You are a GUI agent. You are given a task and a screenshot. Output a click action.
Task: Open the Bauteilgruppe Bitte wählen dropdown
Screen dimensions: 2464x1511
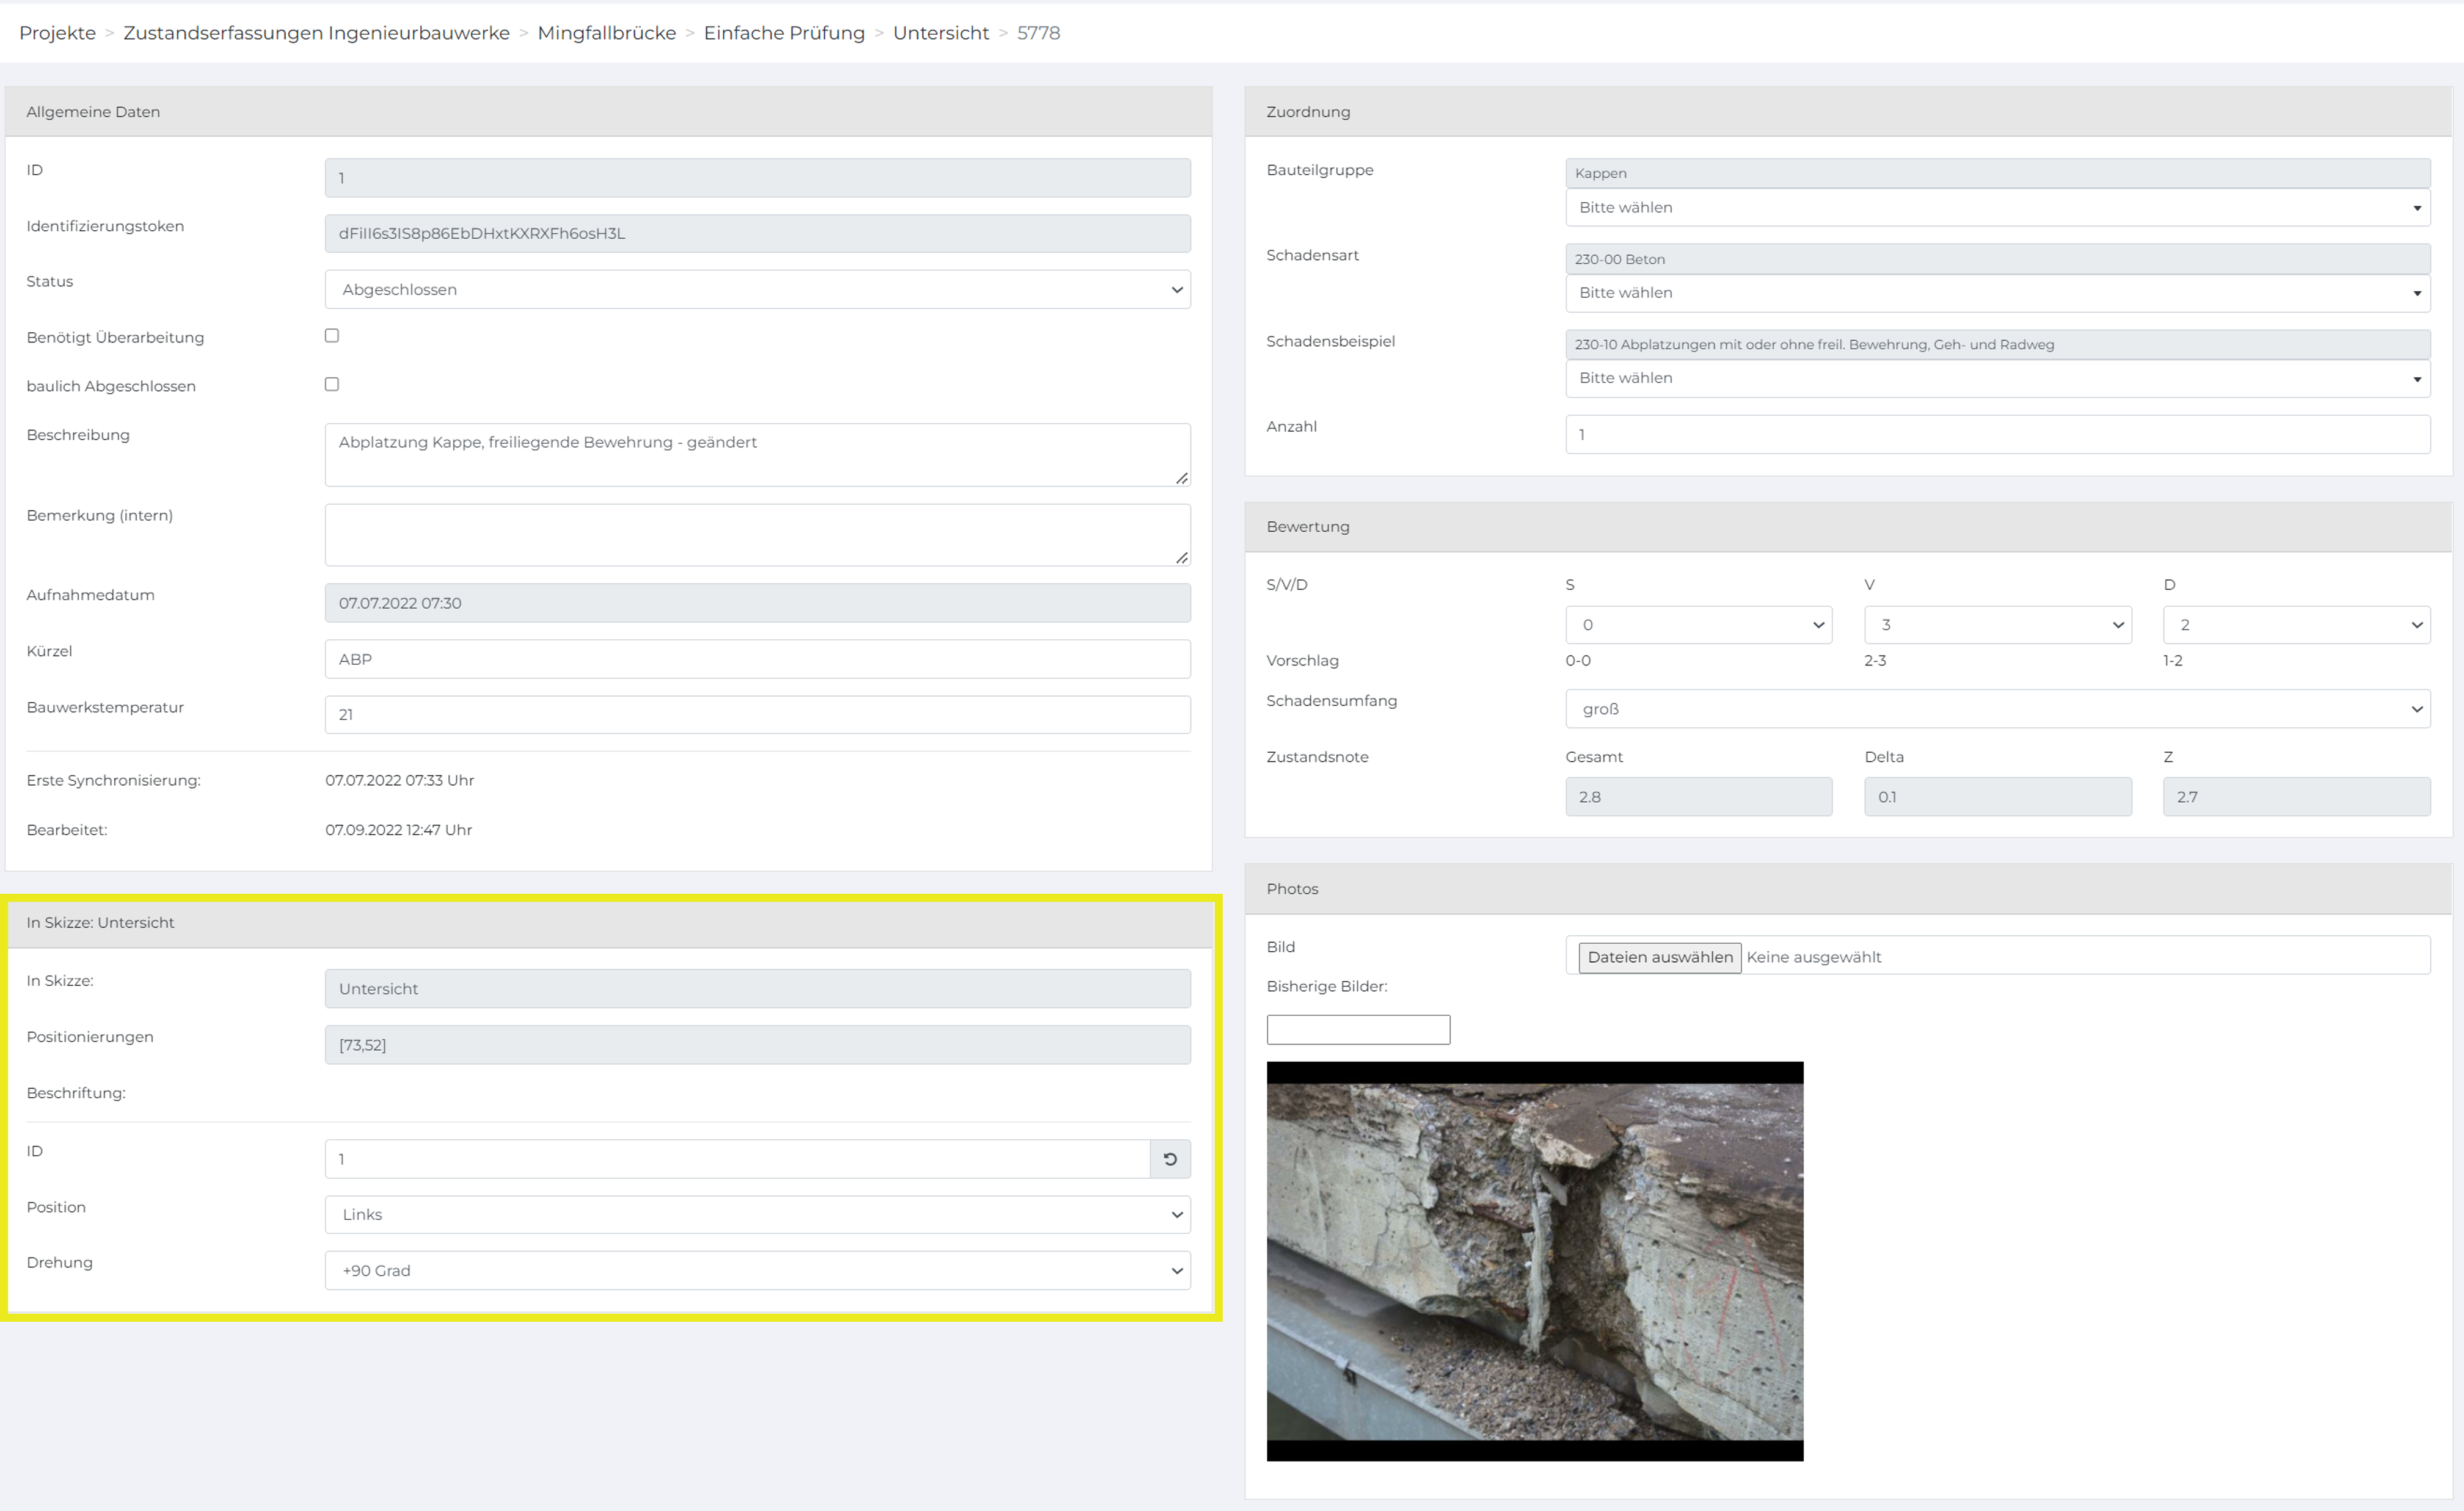pyautogui.click(x=1997, y=208)
